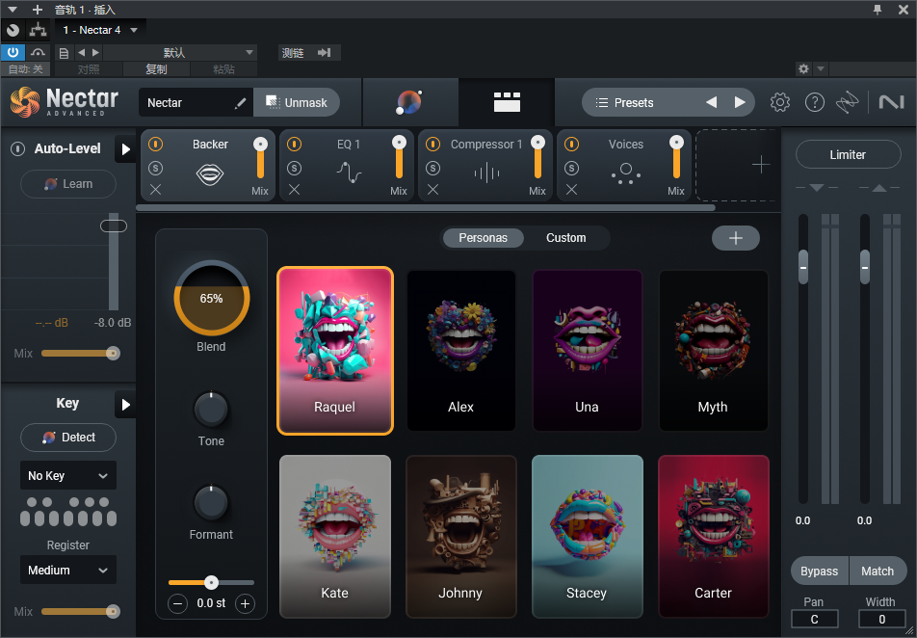This screenshot has width=917, height=638.
Task: Expand the Auto-Level panel arrow
Action: tap(125, 149)
